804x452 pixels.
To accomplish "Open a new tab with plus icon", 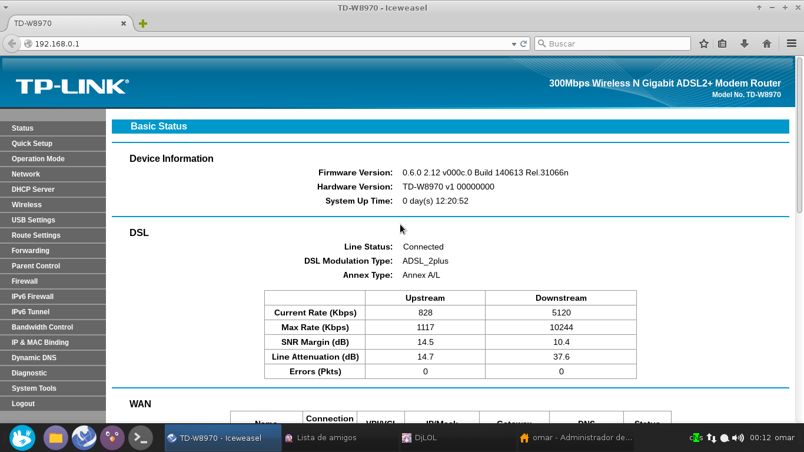I will 143,24.
